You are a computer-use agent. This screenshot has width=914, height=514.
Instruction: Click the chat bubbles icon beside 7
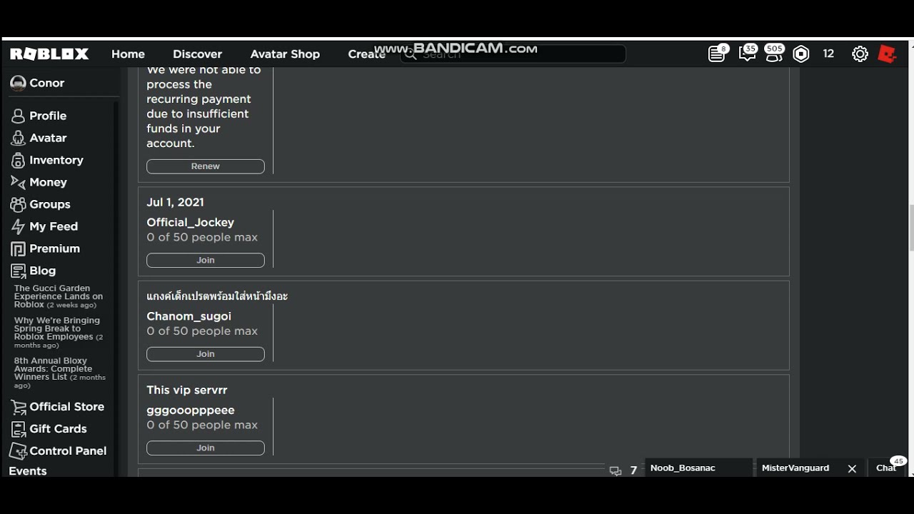tap(616, 470)
